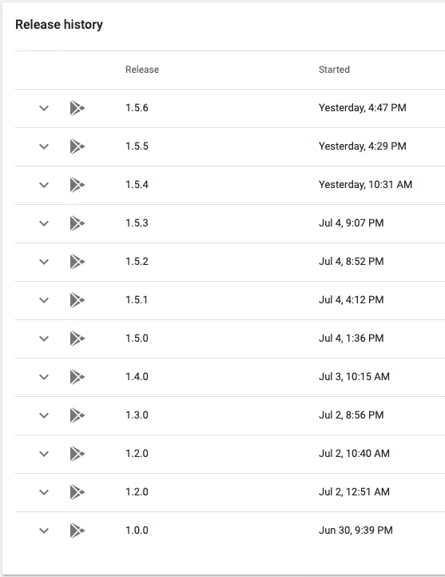445x577 pixels.
Task: Click the Play Store icon for release 1.5.0
Action: tap(77, 339)
